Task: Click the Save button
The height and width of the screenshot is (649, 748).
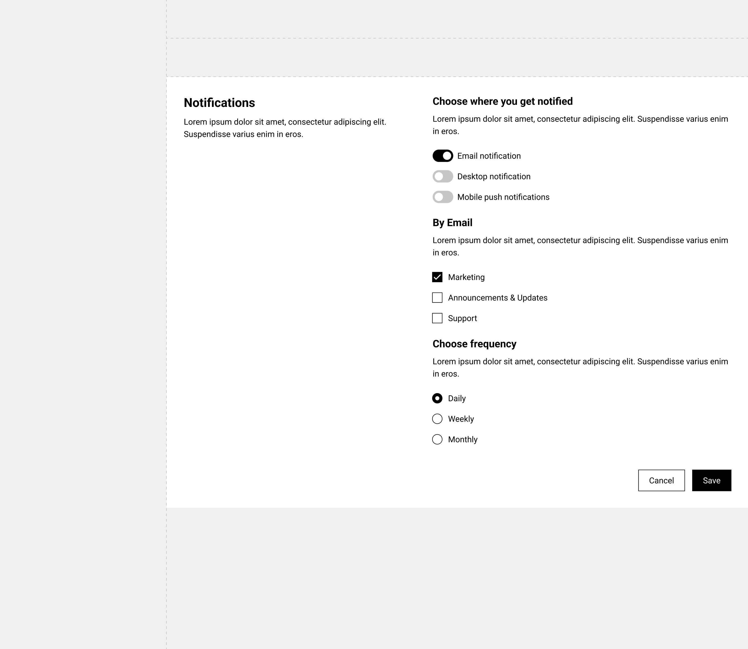Action: [x=711, y=481]
